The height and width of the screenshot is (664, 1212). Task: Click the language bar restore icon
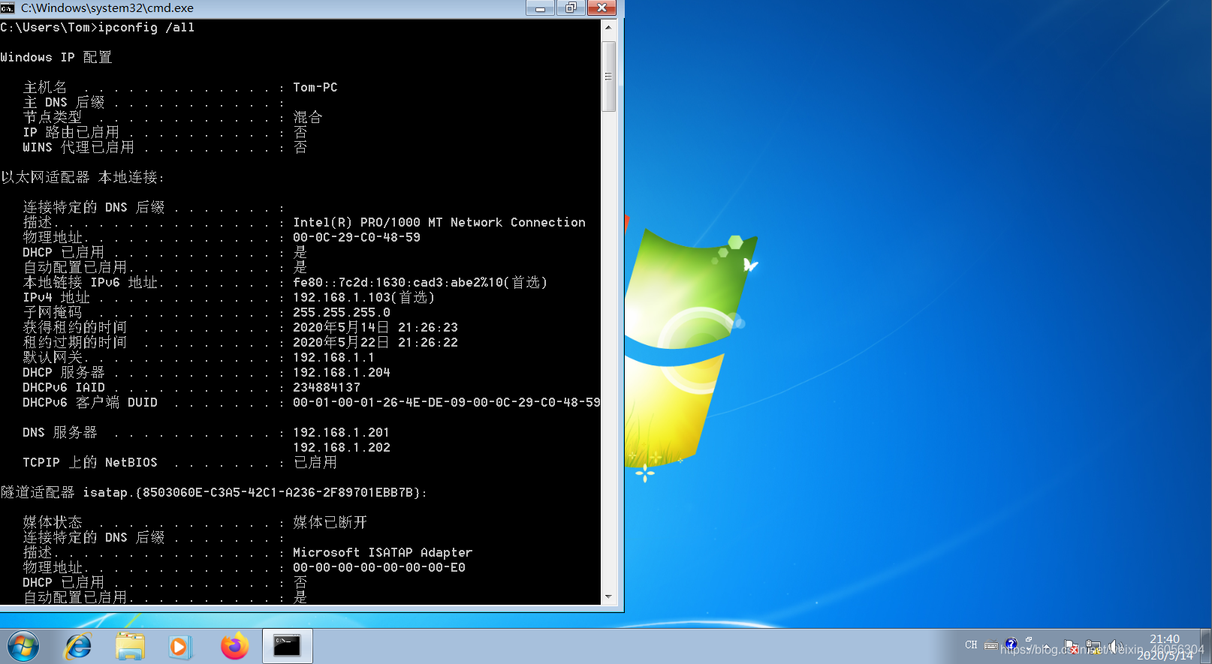(1029, 639)
